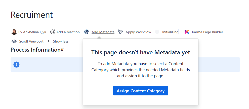Click the Add Metadata globe icon

coord(87,32)
